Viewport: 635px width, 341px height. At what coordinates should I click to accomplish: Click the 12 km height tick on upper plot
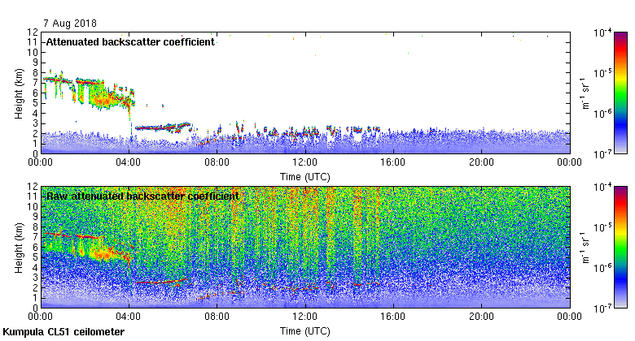33,32
